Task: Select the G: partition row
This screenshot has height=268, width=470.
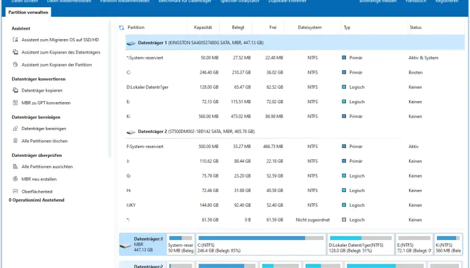Action: click(x=295, y=176)
